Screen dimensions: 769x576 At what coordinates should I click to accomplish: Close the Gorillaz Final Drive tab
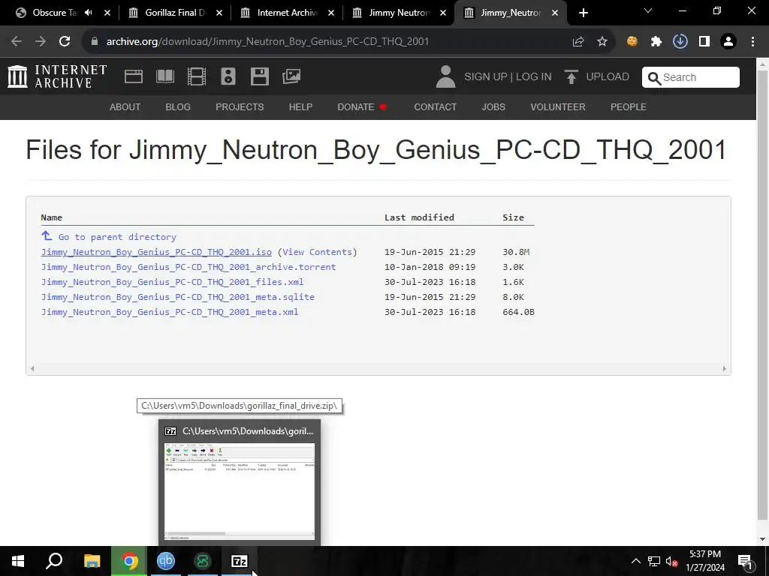pos(219,13)
